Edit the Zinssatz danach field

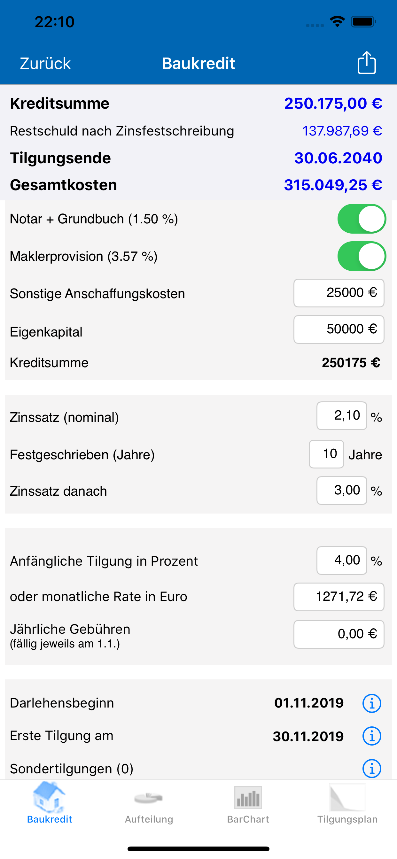pos(342,491)
